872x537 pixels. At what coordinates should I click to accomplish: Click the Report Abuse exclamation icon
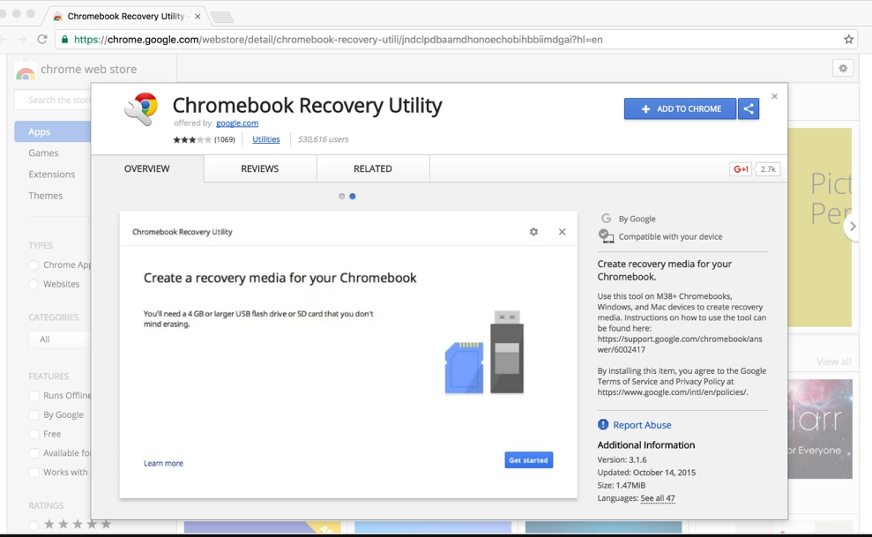pos(603,425)
